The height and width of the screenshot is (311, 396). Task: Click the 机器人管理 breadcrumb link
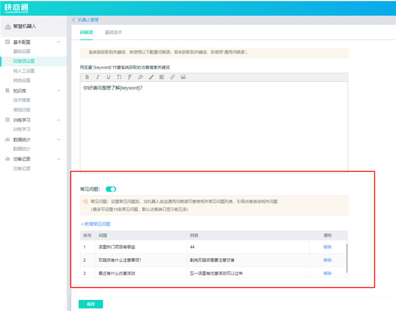pos(88,20)
